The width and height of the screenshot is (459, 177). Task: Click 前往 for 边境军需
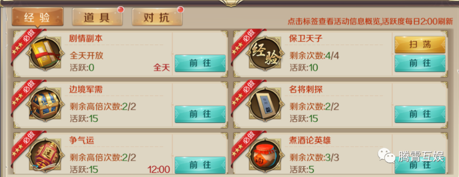[x=200, y=114]
